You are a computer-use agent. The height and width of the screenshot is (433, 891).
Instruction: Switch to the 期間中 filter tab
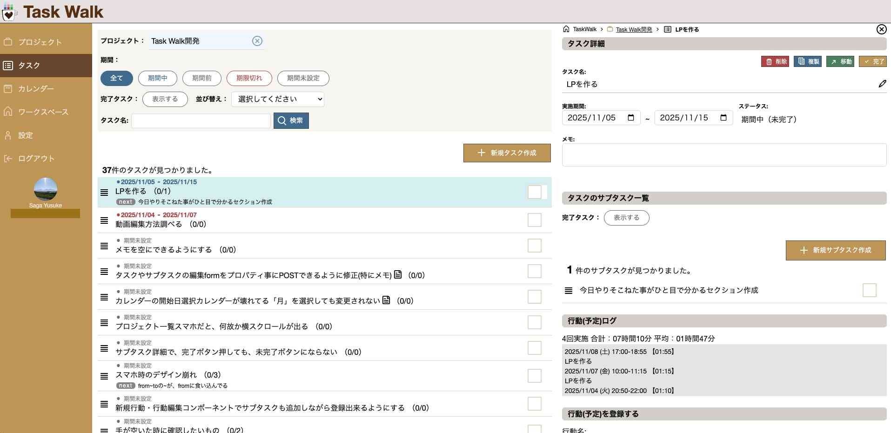(x=157, y=78)
